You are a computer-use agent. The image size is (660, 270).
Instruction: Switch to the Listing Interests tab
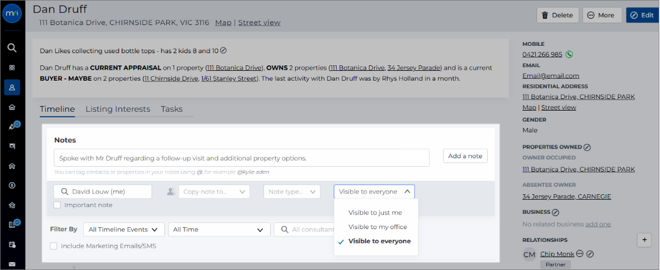[x=118, y=109]
